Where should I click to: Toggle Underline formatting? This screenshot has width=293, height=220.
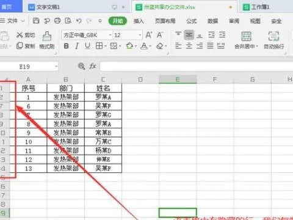point(87,46)
